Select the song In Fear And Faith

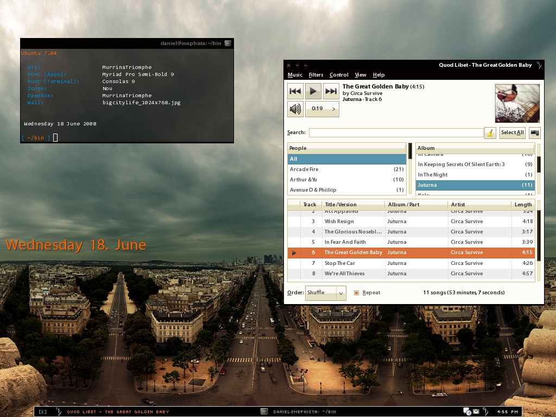pos(411,242)
